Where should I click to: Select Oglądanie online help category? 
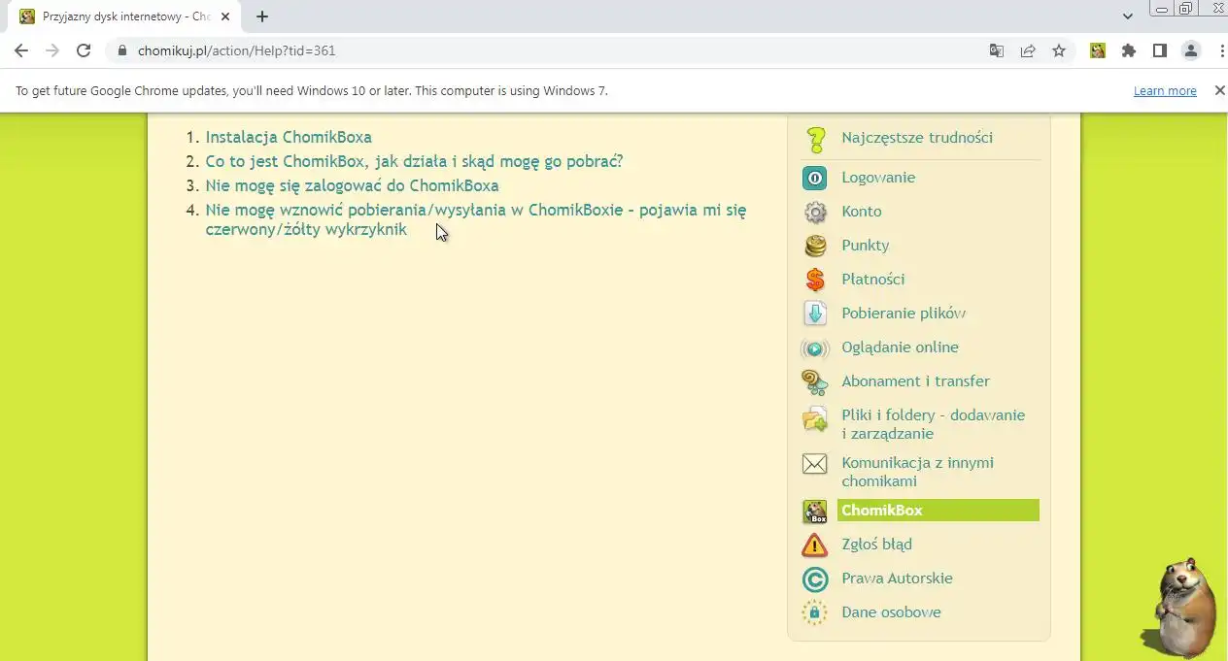[x=900, y=347]
